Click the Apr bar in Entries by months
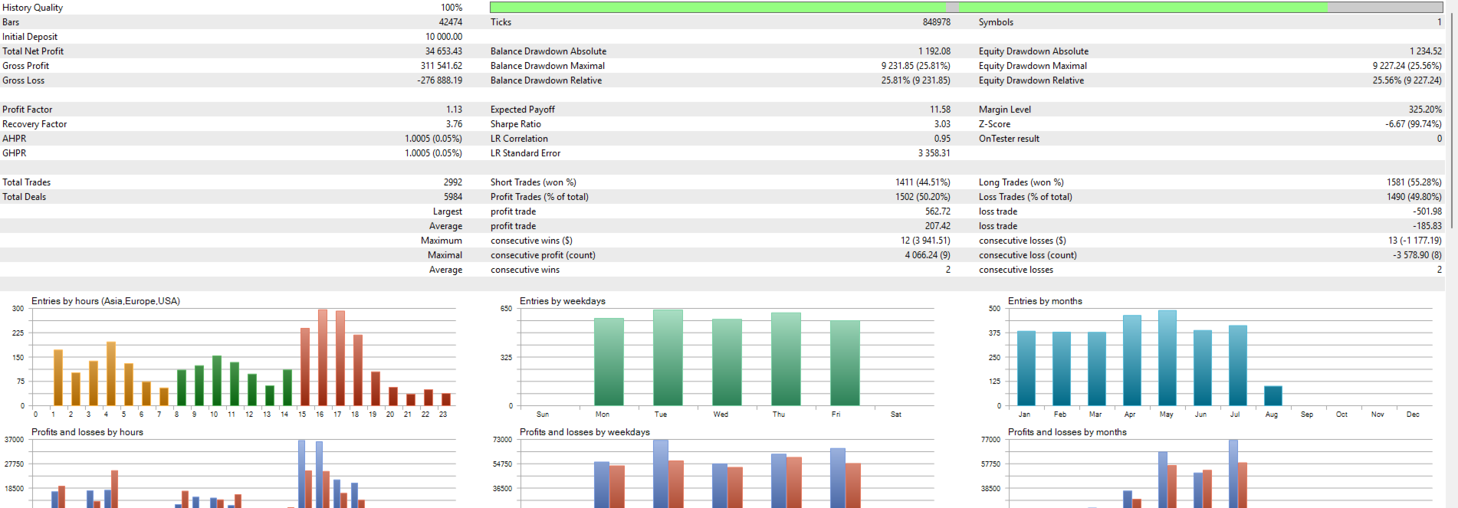 point(1132,360)
